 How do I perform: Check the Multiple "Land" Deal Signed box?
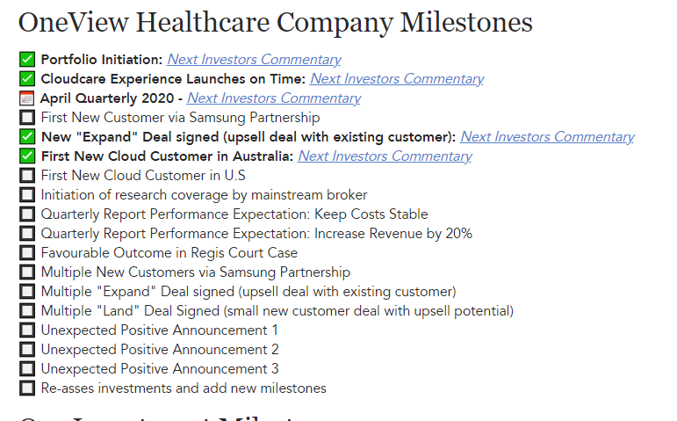pyautogui.click(x=26, y=311)
